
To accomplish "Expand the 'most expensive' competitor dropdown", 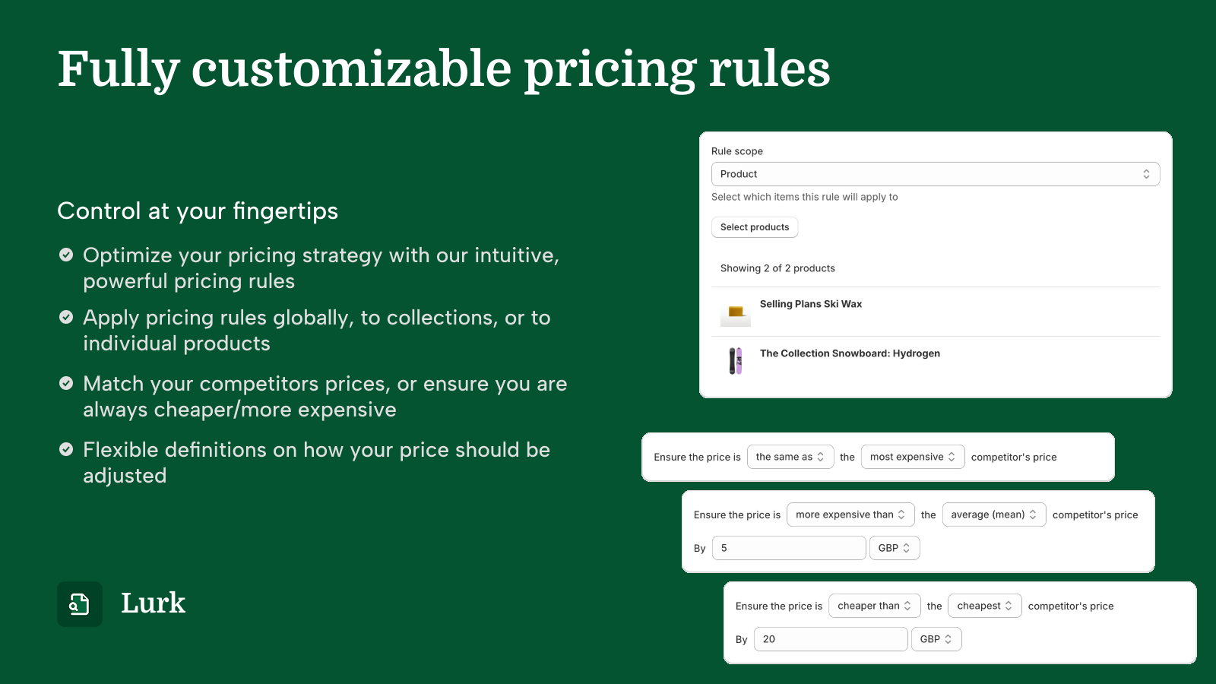I will click(913, 457).
